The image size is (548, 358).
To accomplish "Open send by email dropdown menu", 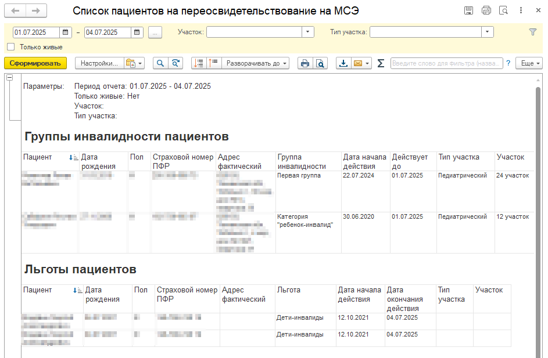I will [368, 63].
